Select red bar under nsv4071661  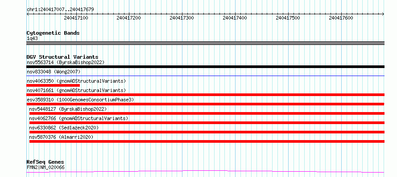(205, 95)
